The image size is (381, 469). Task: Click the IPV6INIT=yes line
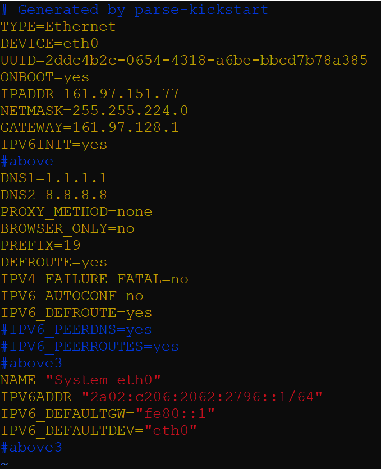click(x=54, y=145)
